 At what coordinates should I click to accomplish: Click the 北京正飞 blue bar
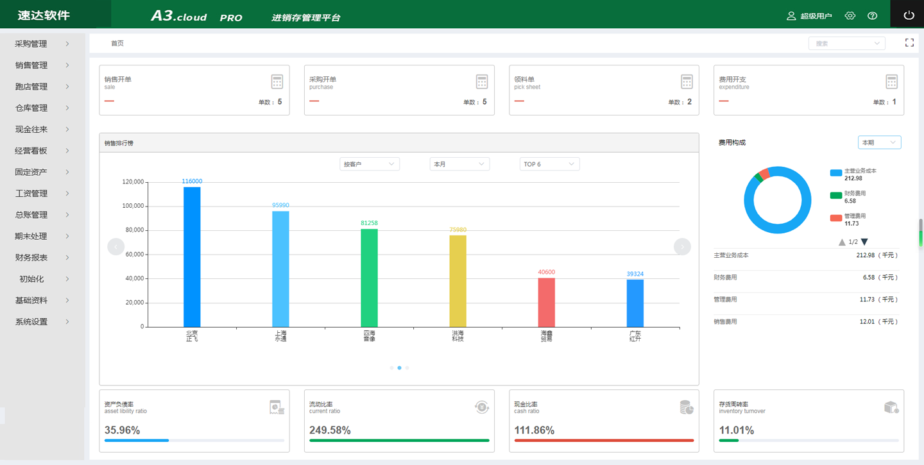[x=192, y=257]
